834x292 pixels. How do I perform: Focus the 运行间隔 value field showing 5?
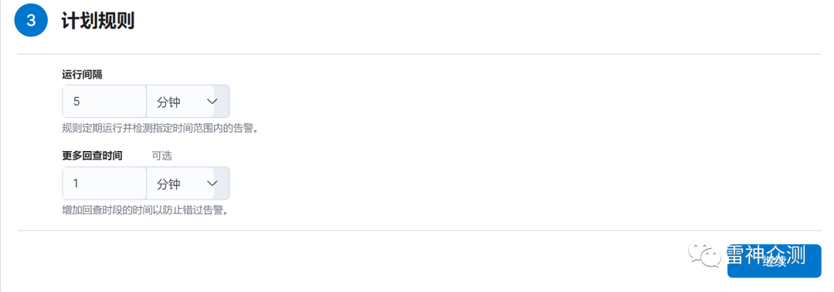tap(104, 102)
